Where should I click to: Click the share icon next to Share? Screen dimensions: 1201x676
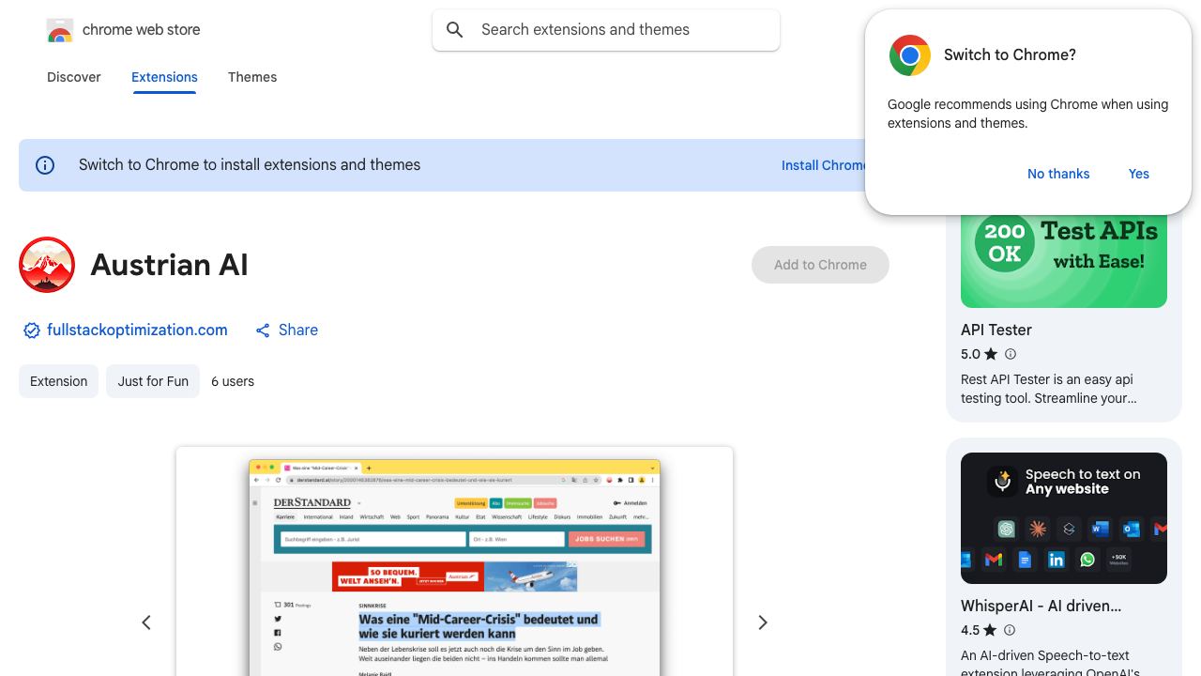263,330
